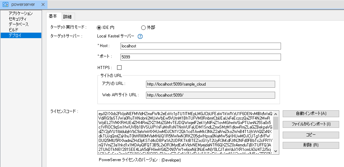
Task: Select the 外部 radio button
Action: click(144, 27)
